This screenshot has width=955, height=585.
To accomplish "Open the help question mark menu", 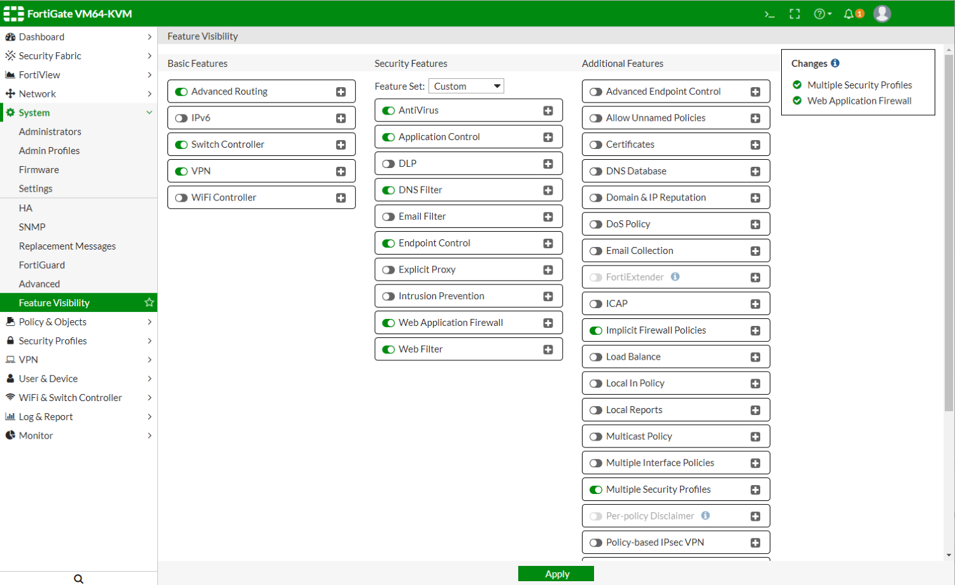I will point(823,14).
